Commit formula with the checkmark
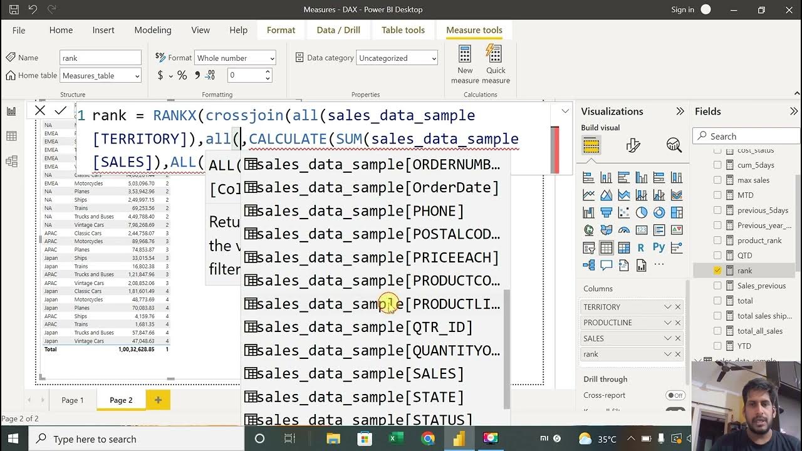 point(60,111)
